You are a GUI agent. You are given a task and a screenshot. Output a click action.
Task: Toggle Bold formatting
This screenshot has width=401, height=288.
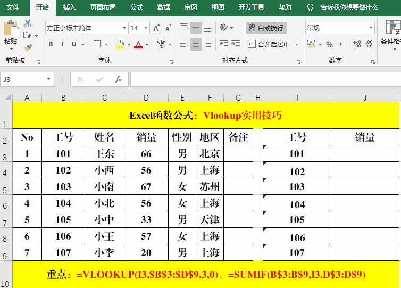point(51,44)
